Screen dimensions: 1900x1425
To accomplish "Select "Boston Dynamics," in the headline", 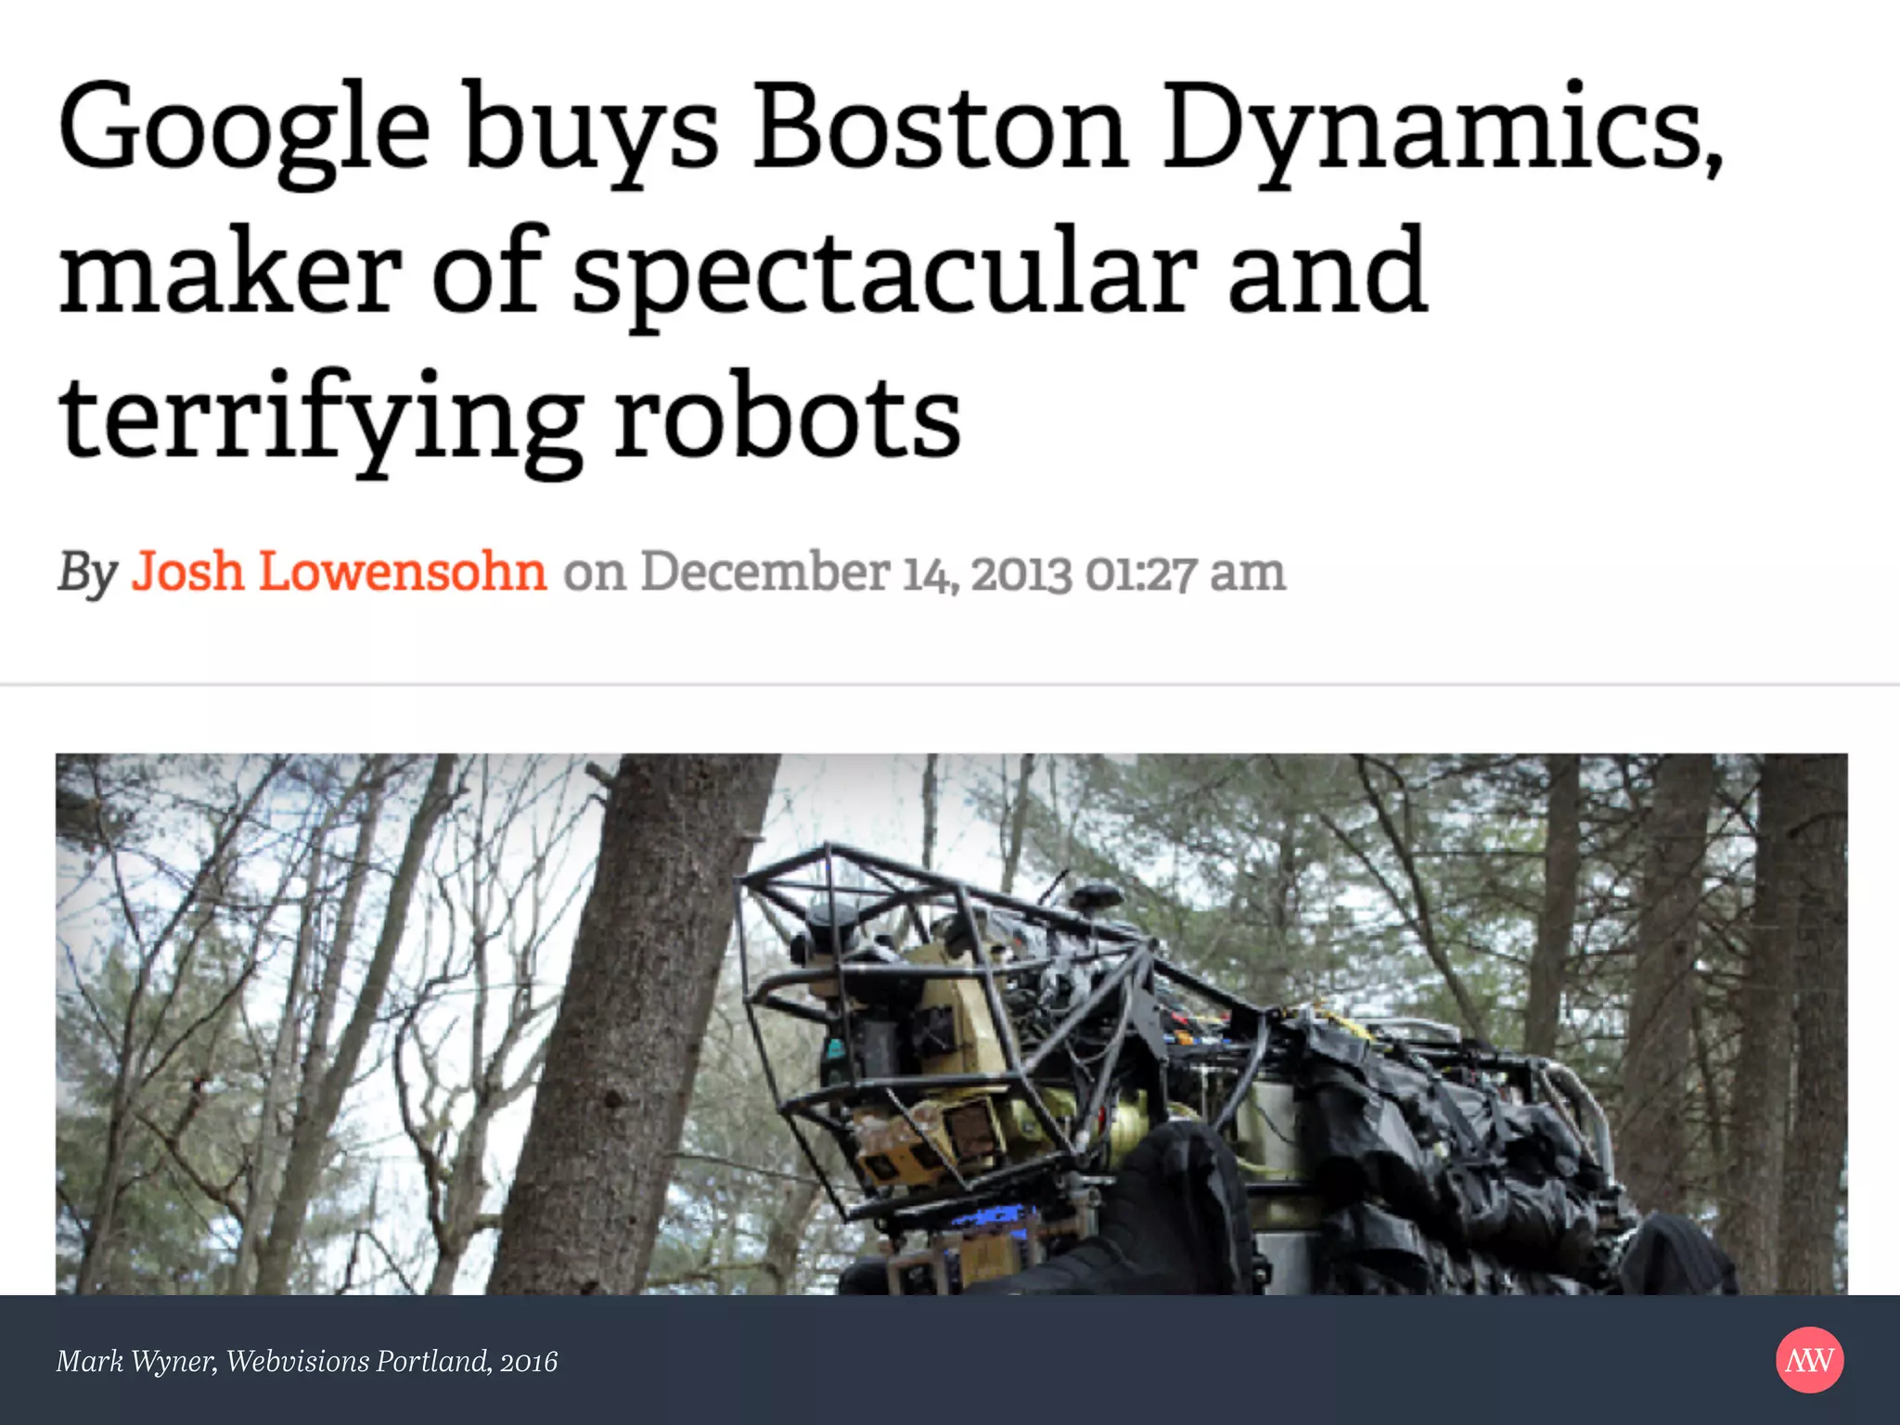I will (1239, 131).
